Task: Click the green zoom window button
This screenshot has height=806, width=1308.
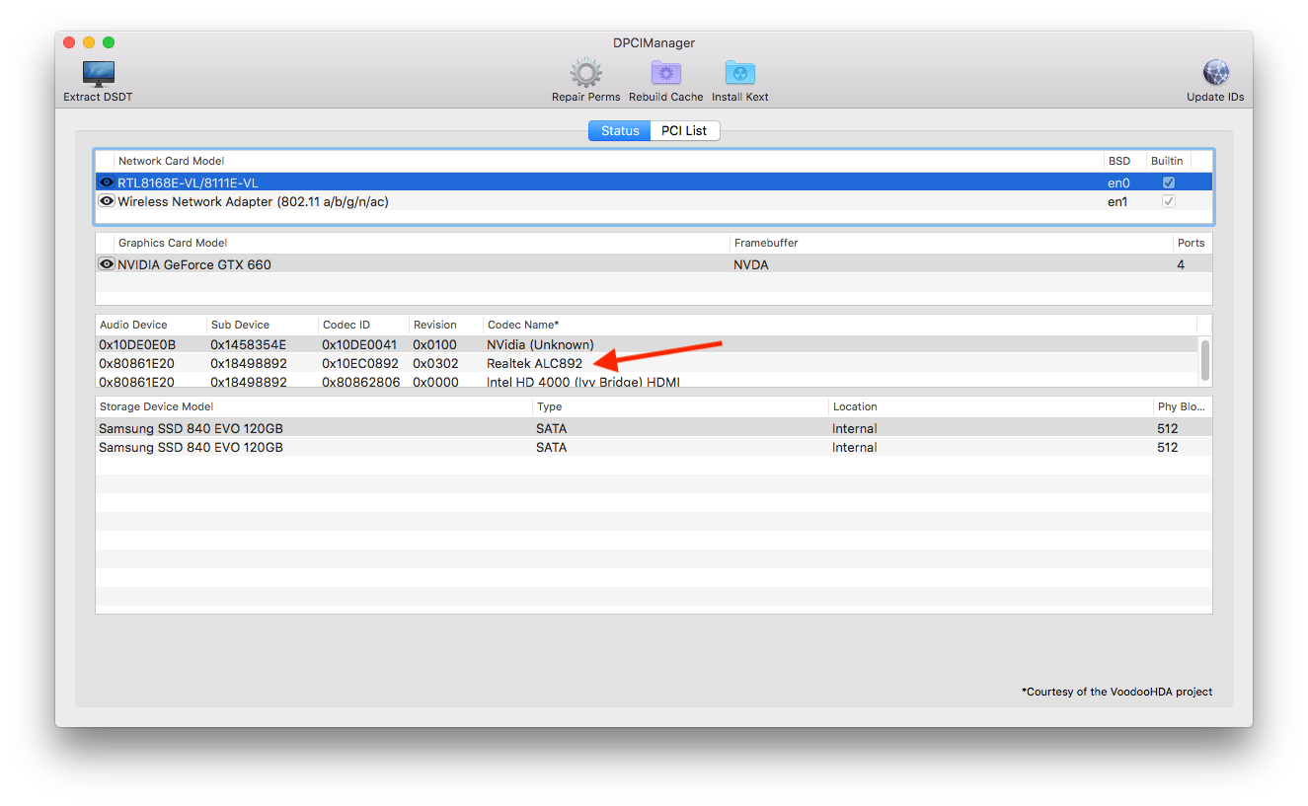Action: point(109,42)
